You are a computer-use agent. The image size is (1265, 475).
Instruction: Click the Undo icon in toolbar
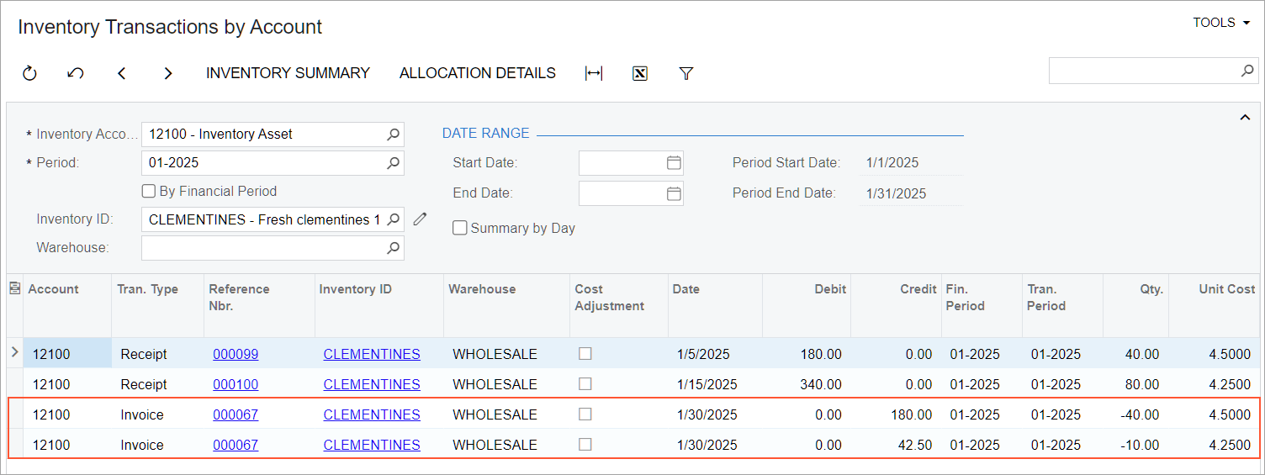pyautogui.click(x=76, y=74)
